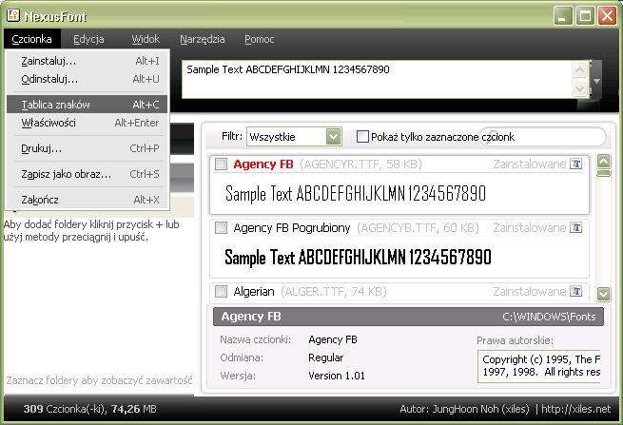Click the font search field
Image resolution: width=623 pixels, height=425 pixels.
(542, 137)
